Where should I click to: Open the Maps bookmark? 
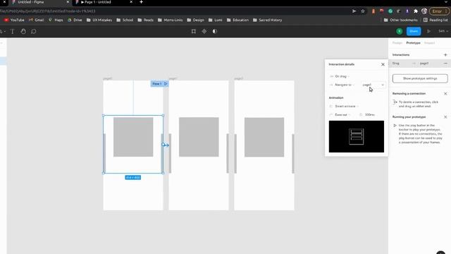pyautogui.click(x=56, y=20)
